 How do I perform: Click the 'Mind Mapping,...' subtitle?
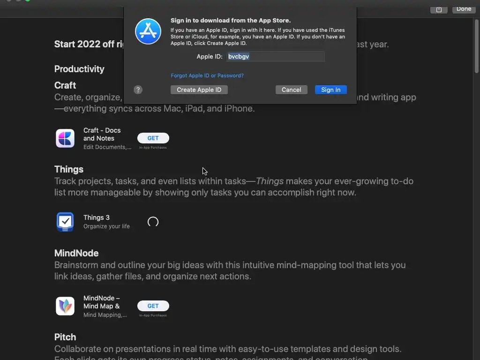pyautogui.click(x=105, y=315)
